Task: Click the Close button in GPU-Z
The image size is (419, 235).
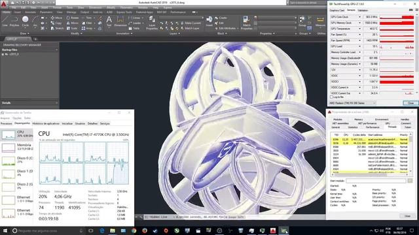Action: point(410,103)
